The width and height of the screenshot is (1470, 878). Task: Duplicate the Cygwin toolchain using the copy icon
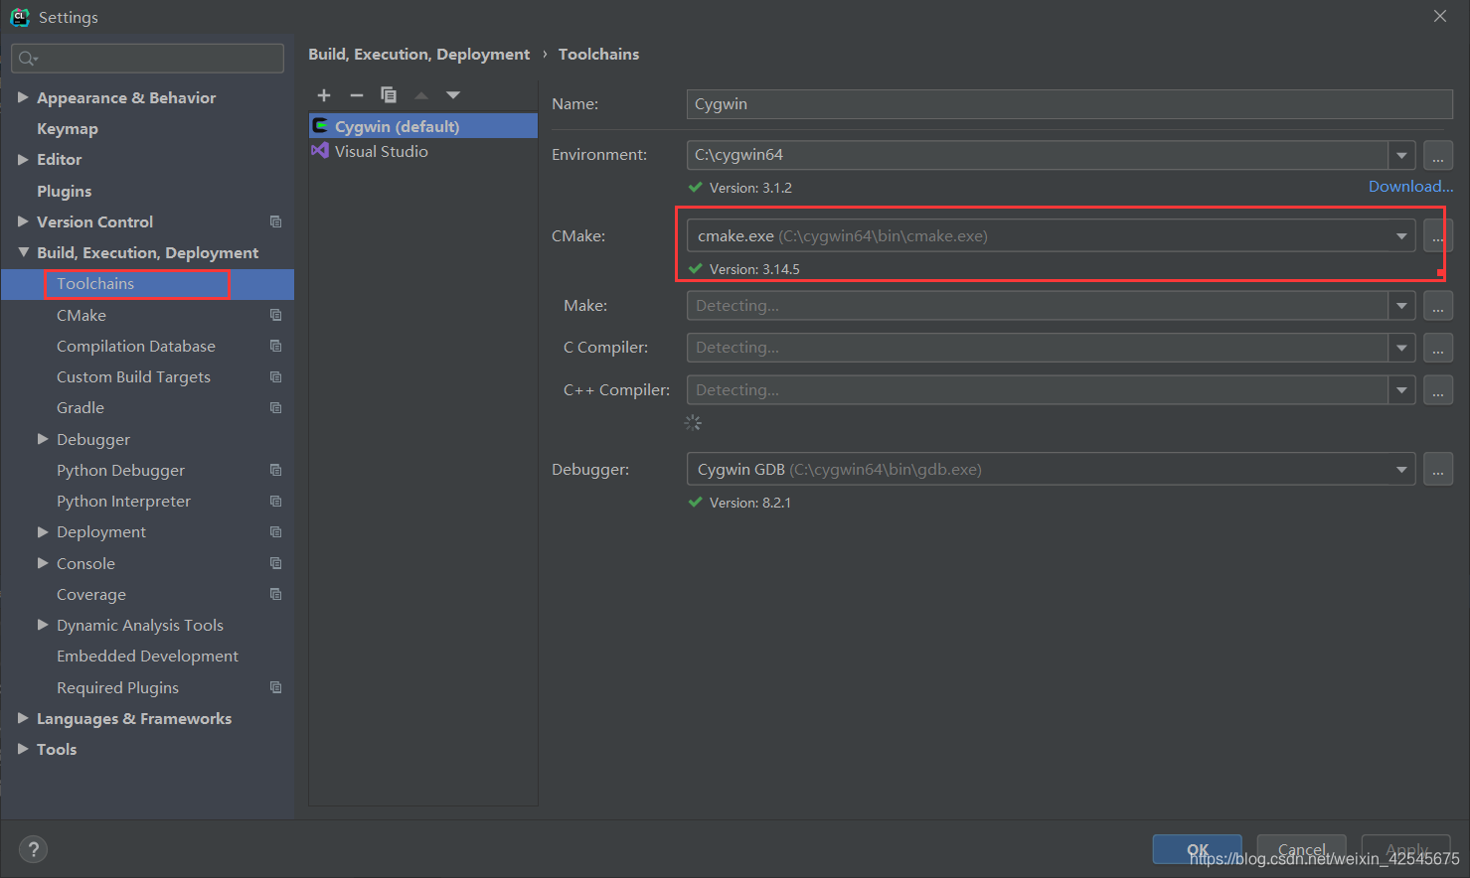(x=389, y=94)
